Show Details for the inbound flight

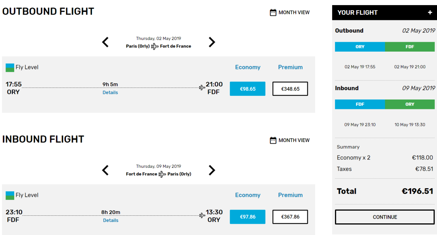111,220
